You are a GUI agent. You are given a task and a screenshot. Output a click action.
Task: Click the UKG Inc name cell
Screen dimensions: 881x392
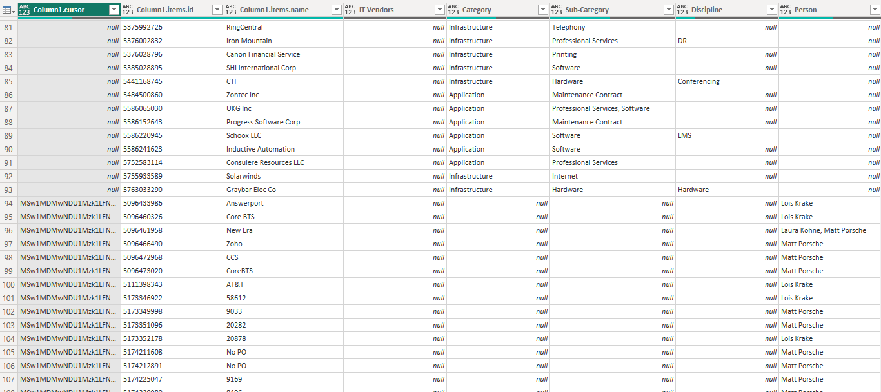pyautogui.click(x=284, y=108)
